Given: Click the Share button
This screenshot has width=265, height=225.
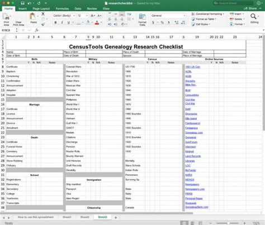Looking at the screenshot, I should coord(250,8).
